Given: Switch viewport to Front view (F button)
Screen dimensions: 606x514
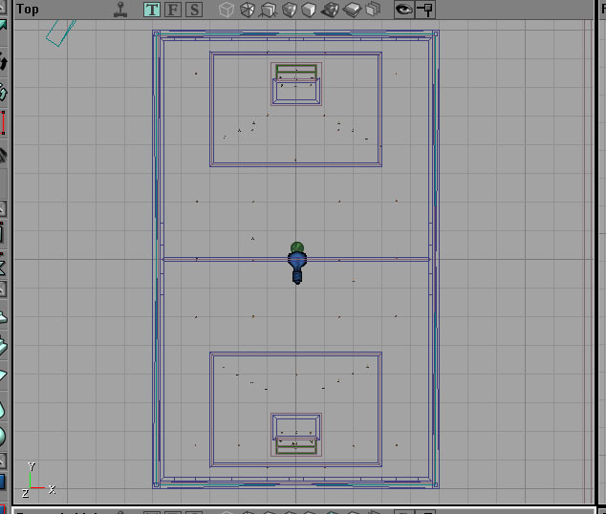Looking at the screenshot, I should [173, 11].
